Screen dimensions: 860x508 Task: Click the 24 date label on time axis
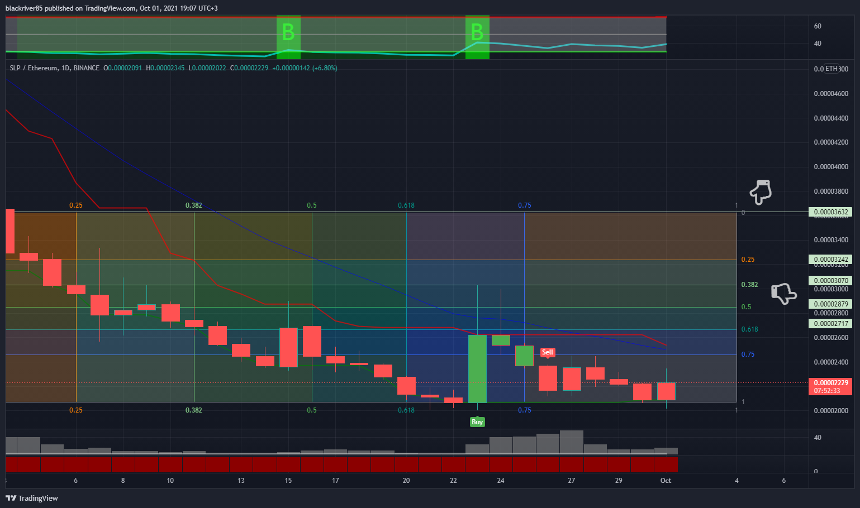pos(501,481)
